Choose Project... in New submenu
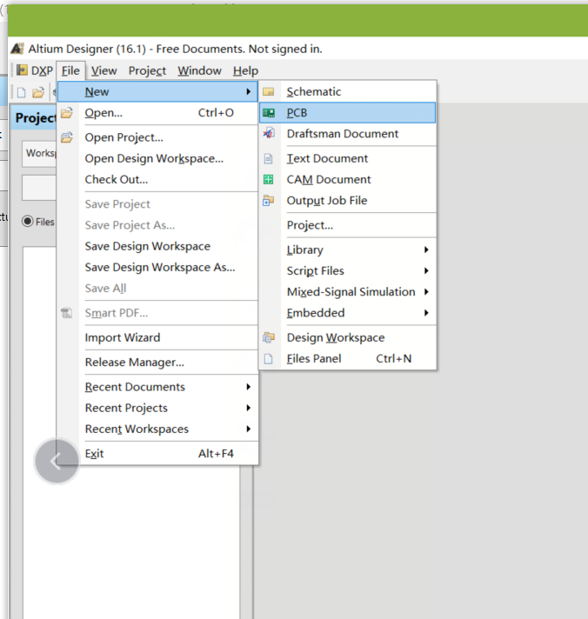The image size is (588, 619). point(348,225)
